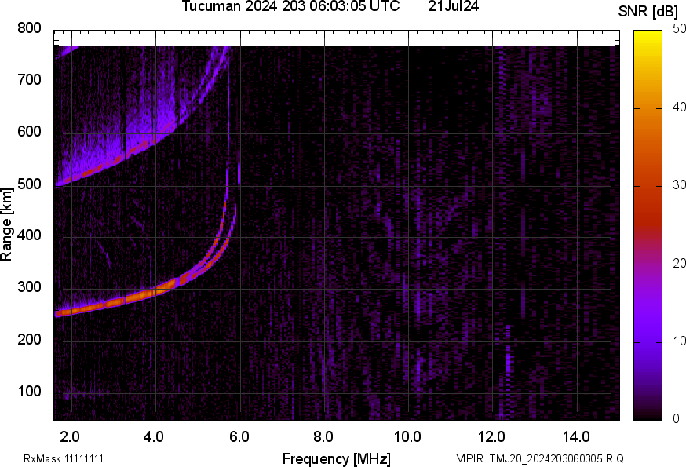Image resolution: width=686 pixels, height=467 pixels.
Task: Click the SNR colorbar gradient strip
Action: coord(648,225)
